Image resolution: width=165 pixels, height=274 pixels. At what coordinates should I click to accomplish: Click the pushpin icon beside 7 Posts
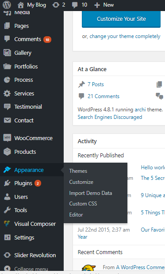81,84
